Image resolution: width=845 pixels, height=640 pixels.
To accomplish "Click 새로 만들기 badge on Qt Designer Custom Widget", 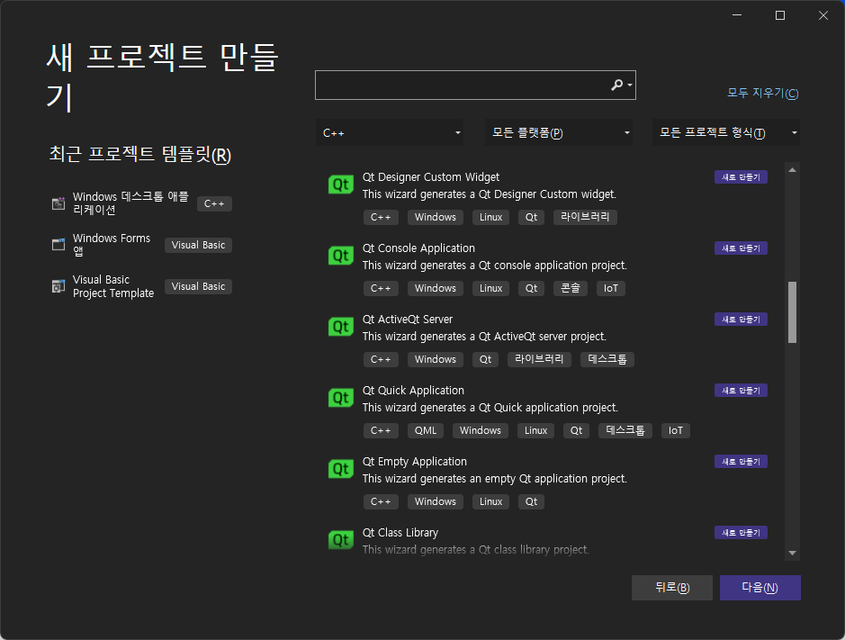I will 741,176.
